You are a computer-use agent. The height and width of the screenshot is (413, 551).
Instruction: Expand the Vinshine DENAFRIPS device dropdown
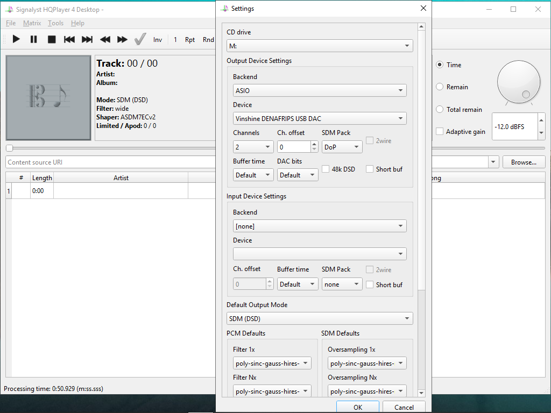point(320,119)
